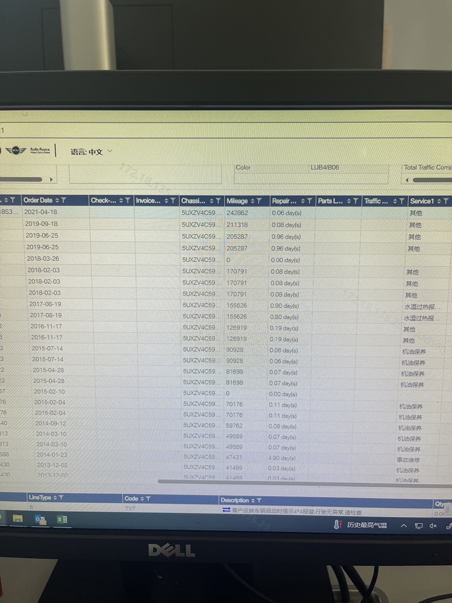Screen dimensions: 452x603
Task: Open filter funnel on Check-... column
Action: point(128,200)
